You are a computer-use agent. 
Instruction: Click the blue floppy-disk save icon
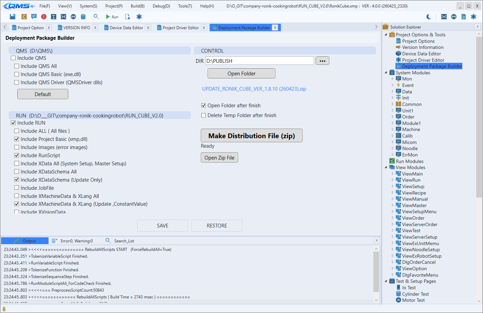pos(13,17)
